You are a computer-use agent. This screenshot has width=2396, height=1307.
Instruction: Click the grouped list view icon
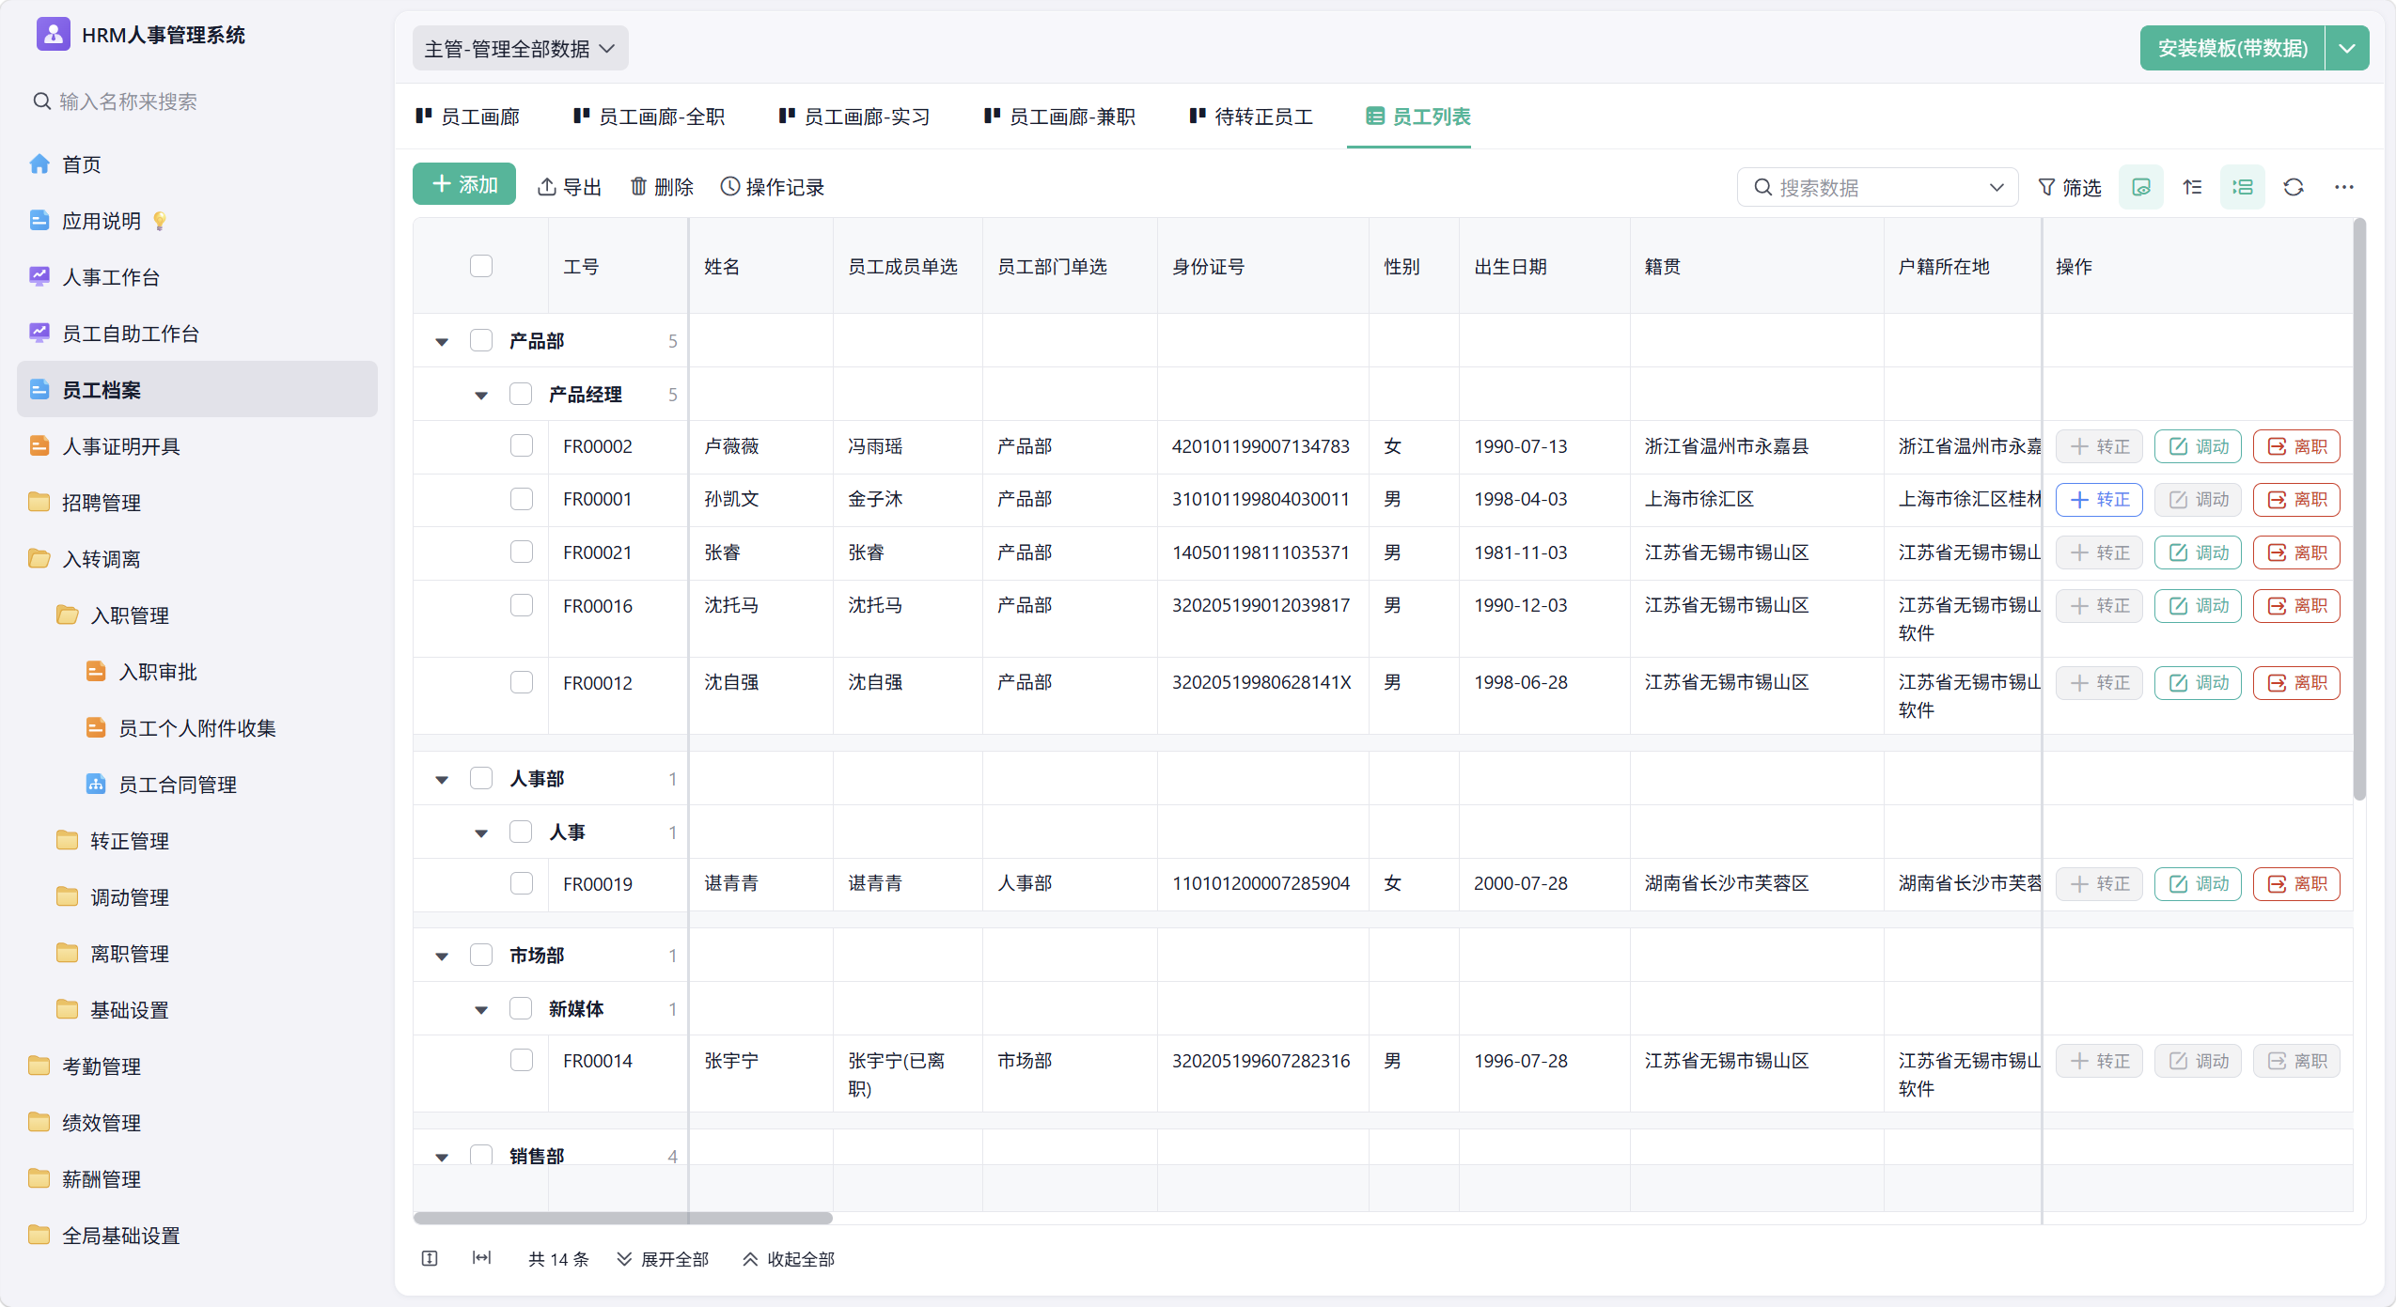point(2243,187)
